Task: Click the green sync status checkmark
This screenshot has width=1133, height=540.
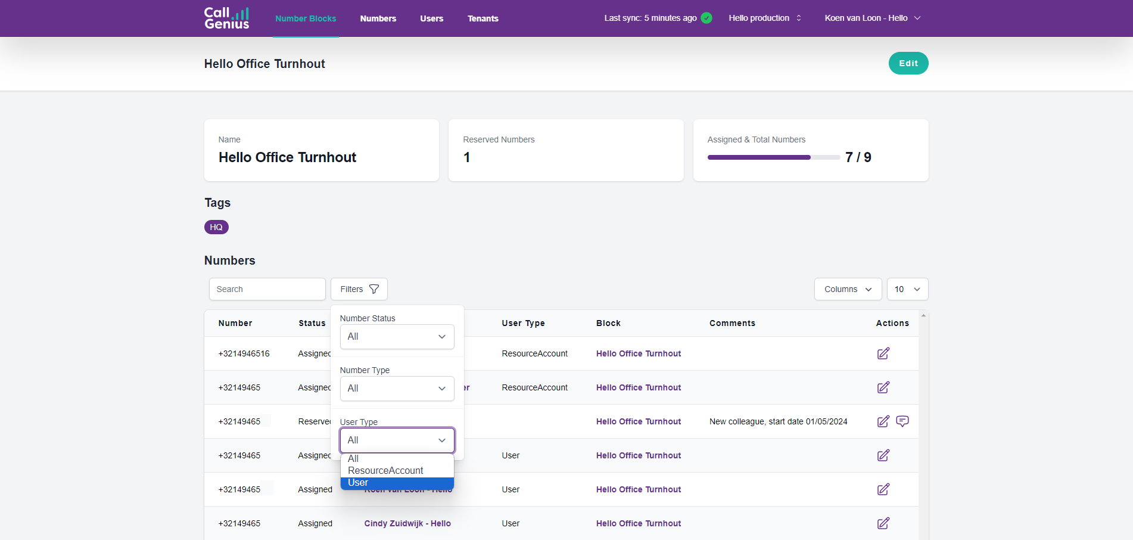Action: point(706,18)
